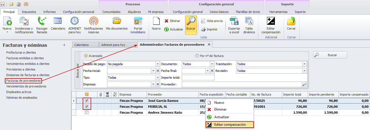Open the Calendario ribbon icon

click(58, 23)
